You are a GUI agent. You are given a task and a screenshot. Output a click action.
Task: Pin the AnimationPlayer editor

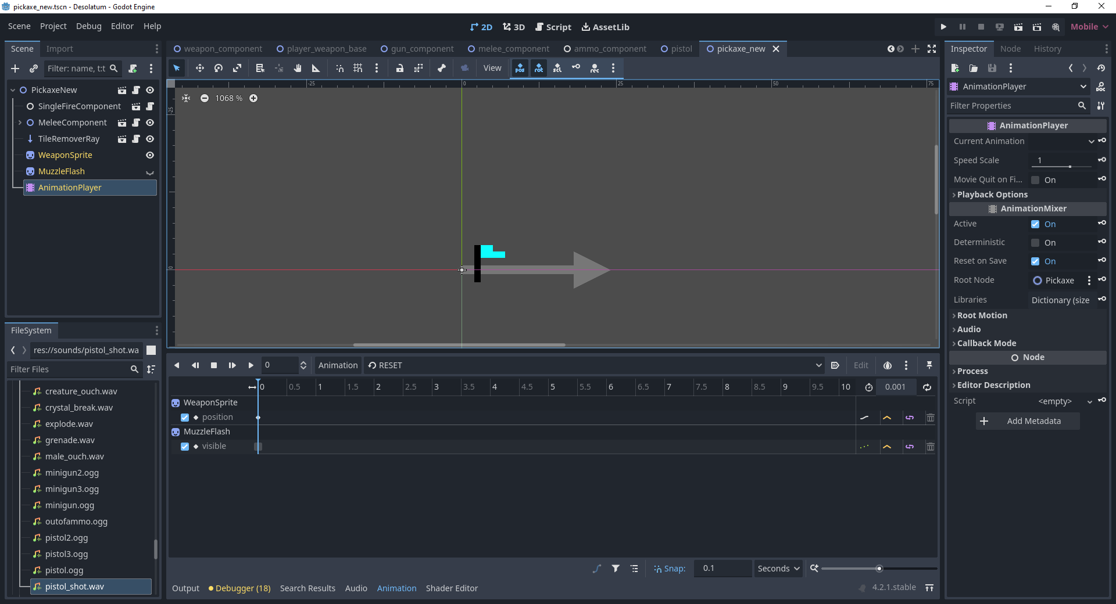tap(929, 365)
